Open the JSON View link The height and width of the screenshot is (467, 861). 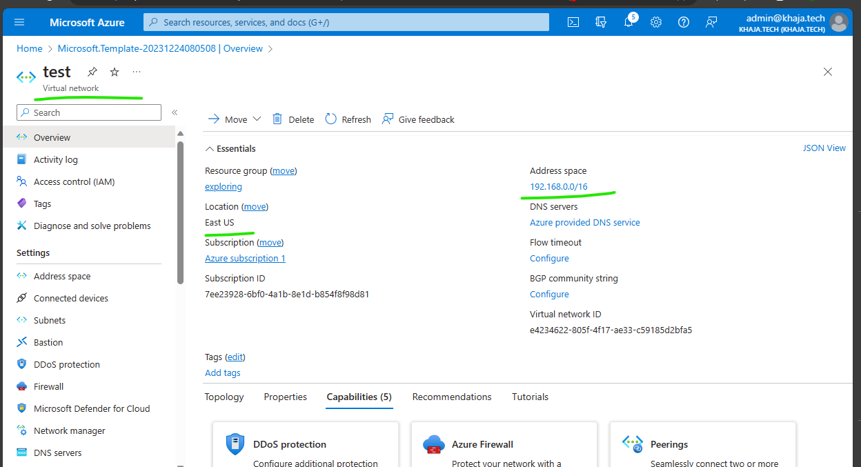coord(824,148)
